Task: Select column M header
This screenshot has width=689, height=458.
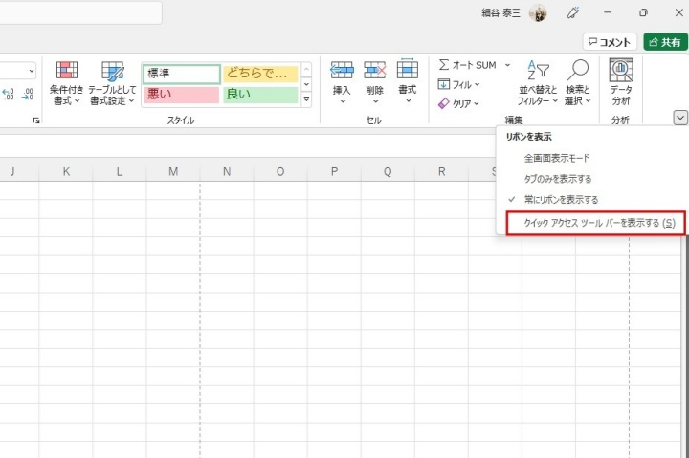Action: point(173,171)
